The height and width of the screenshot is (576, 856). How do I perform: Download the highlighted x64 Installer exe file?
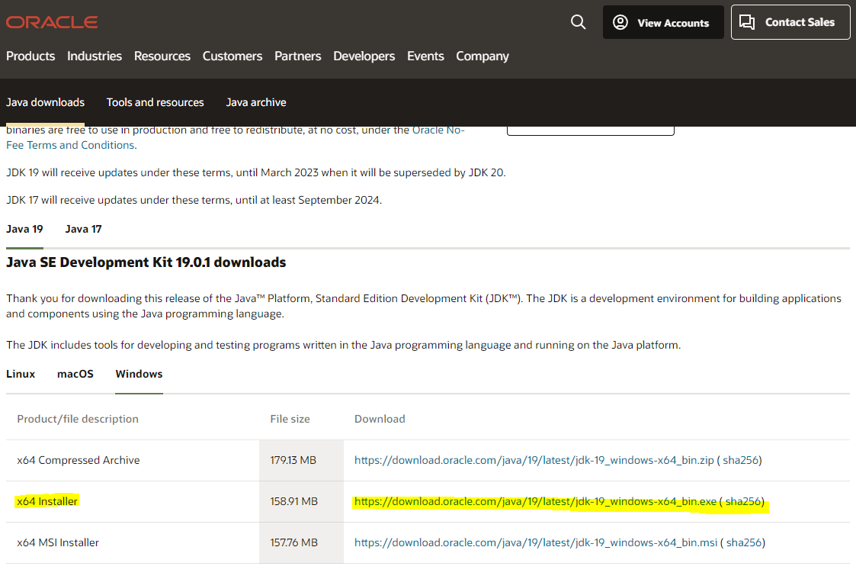coord(534,501)
